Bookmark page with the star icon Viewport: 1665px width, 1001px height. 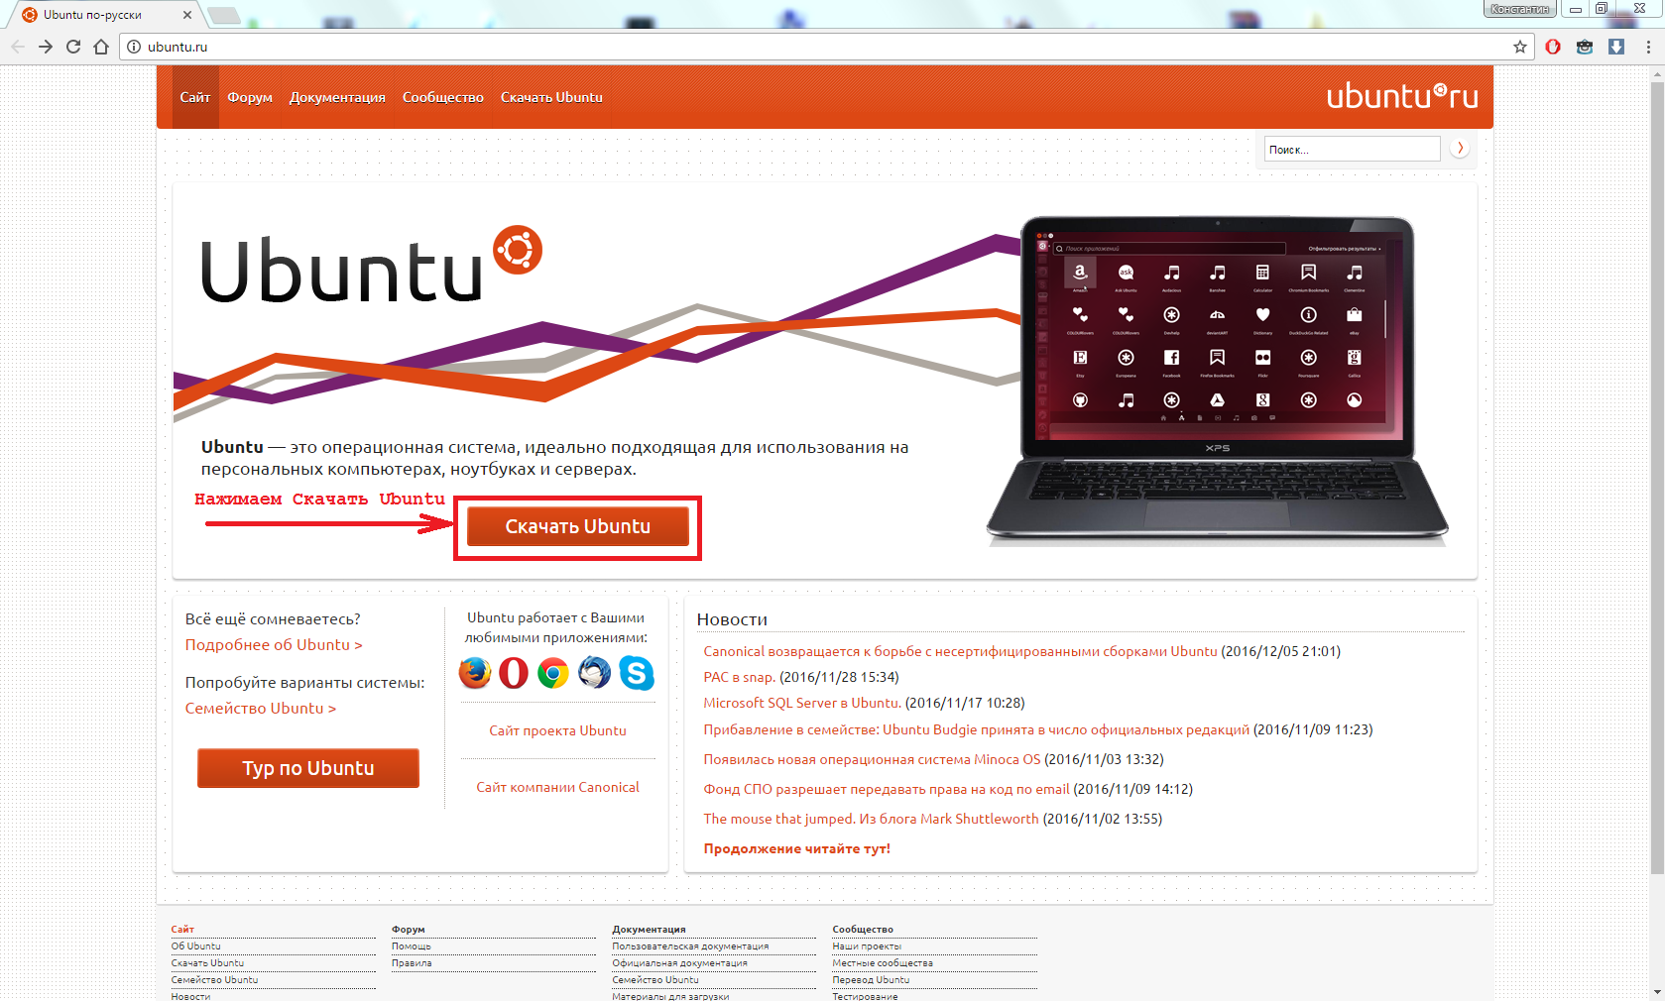click(x=1519, y=47)
